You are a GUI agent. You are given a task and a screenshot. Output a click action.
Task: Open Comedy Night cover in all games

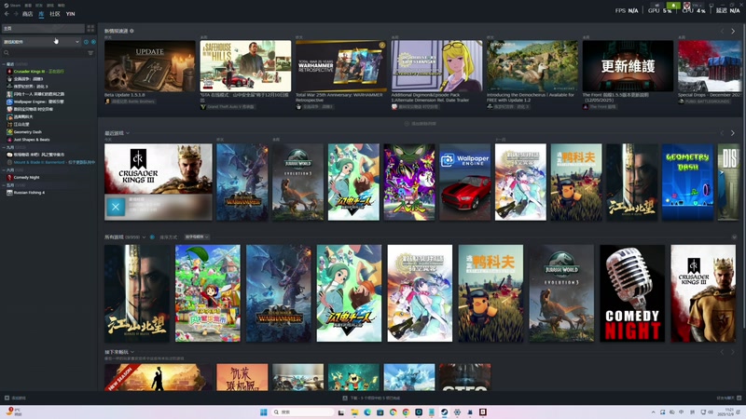pos(632,293)
